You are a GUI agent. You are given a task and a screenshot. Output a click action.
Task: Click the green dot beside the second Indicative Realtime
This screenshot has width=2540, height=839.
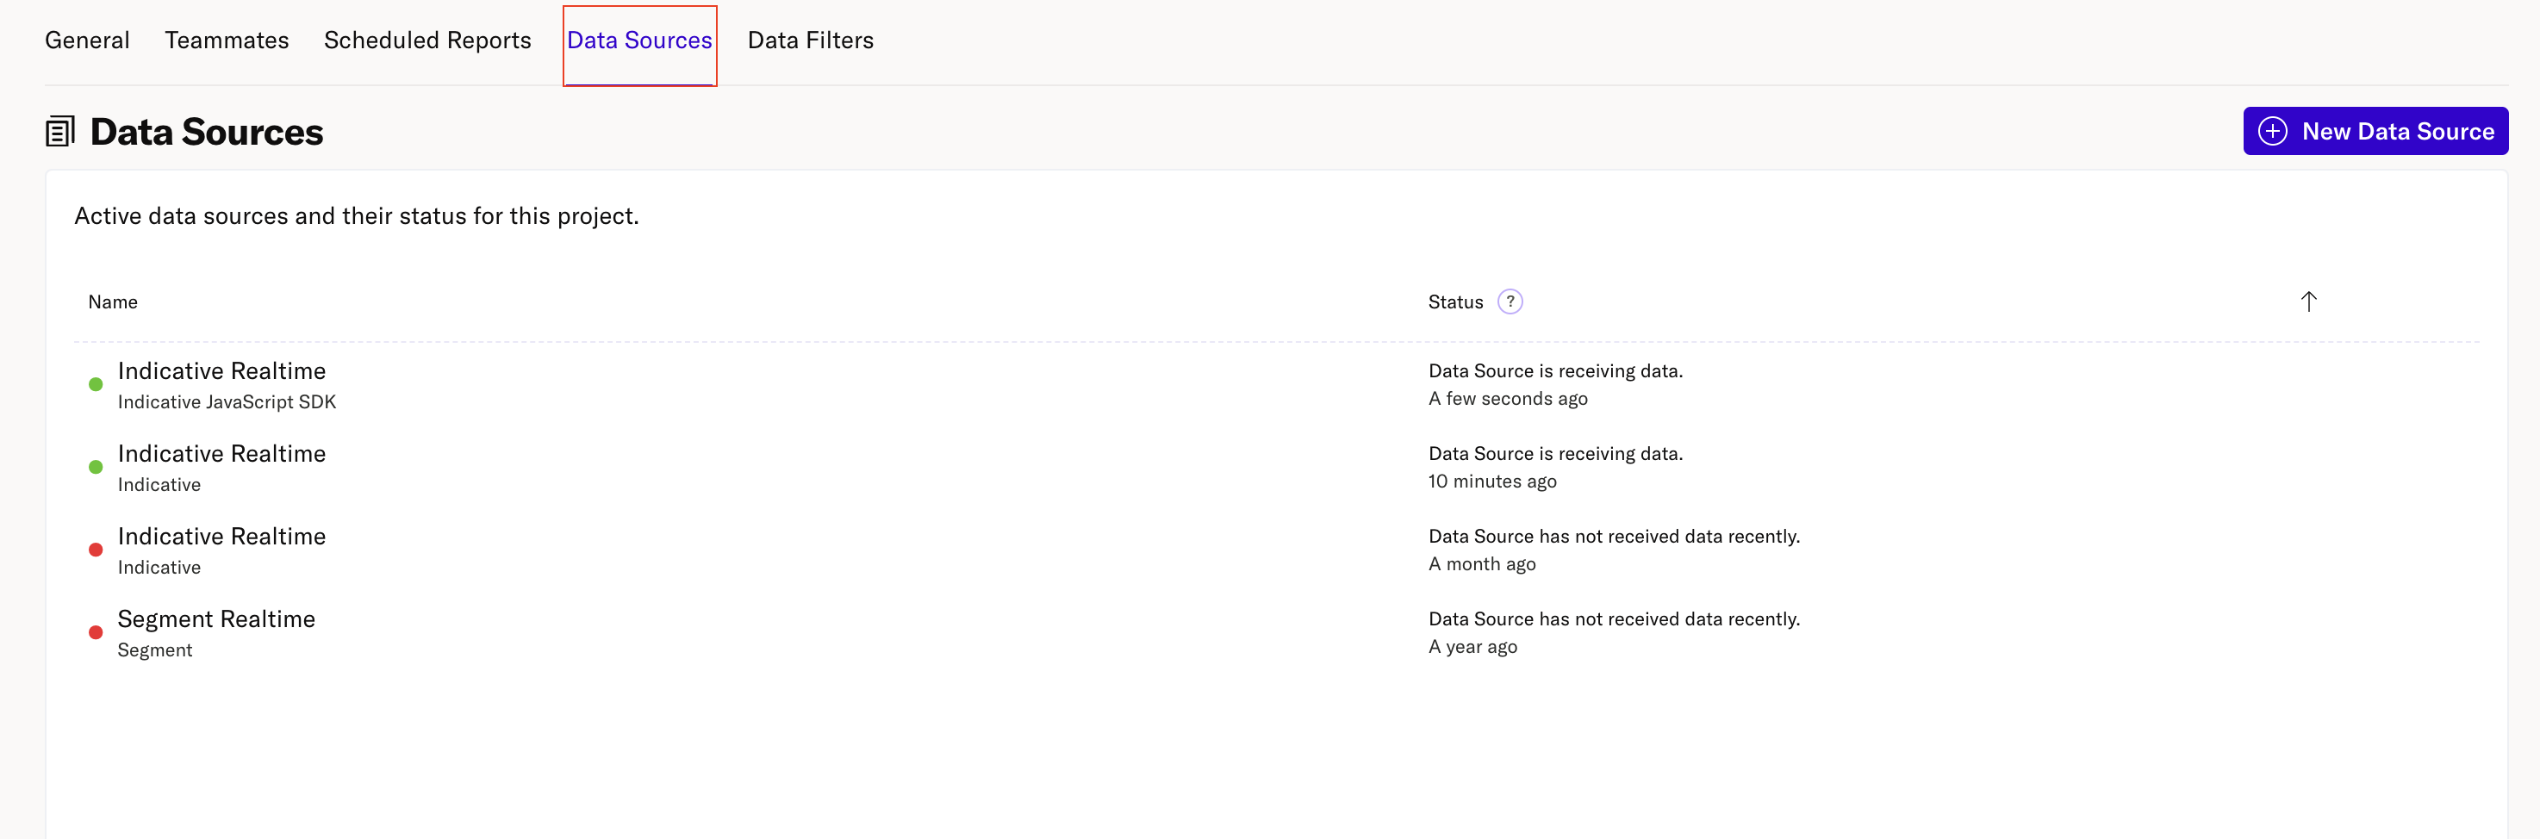96,466
